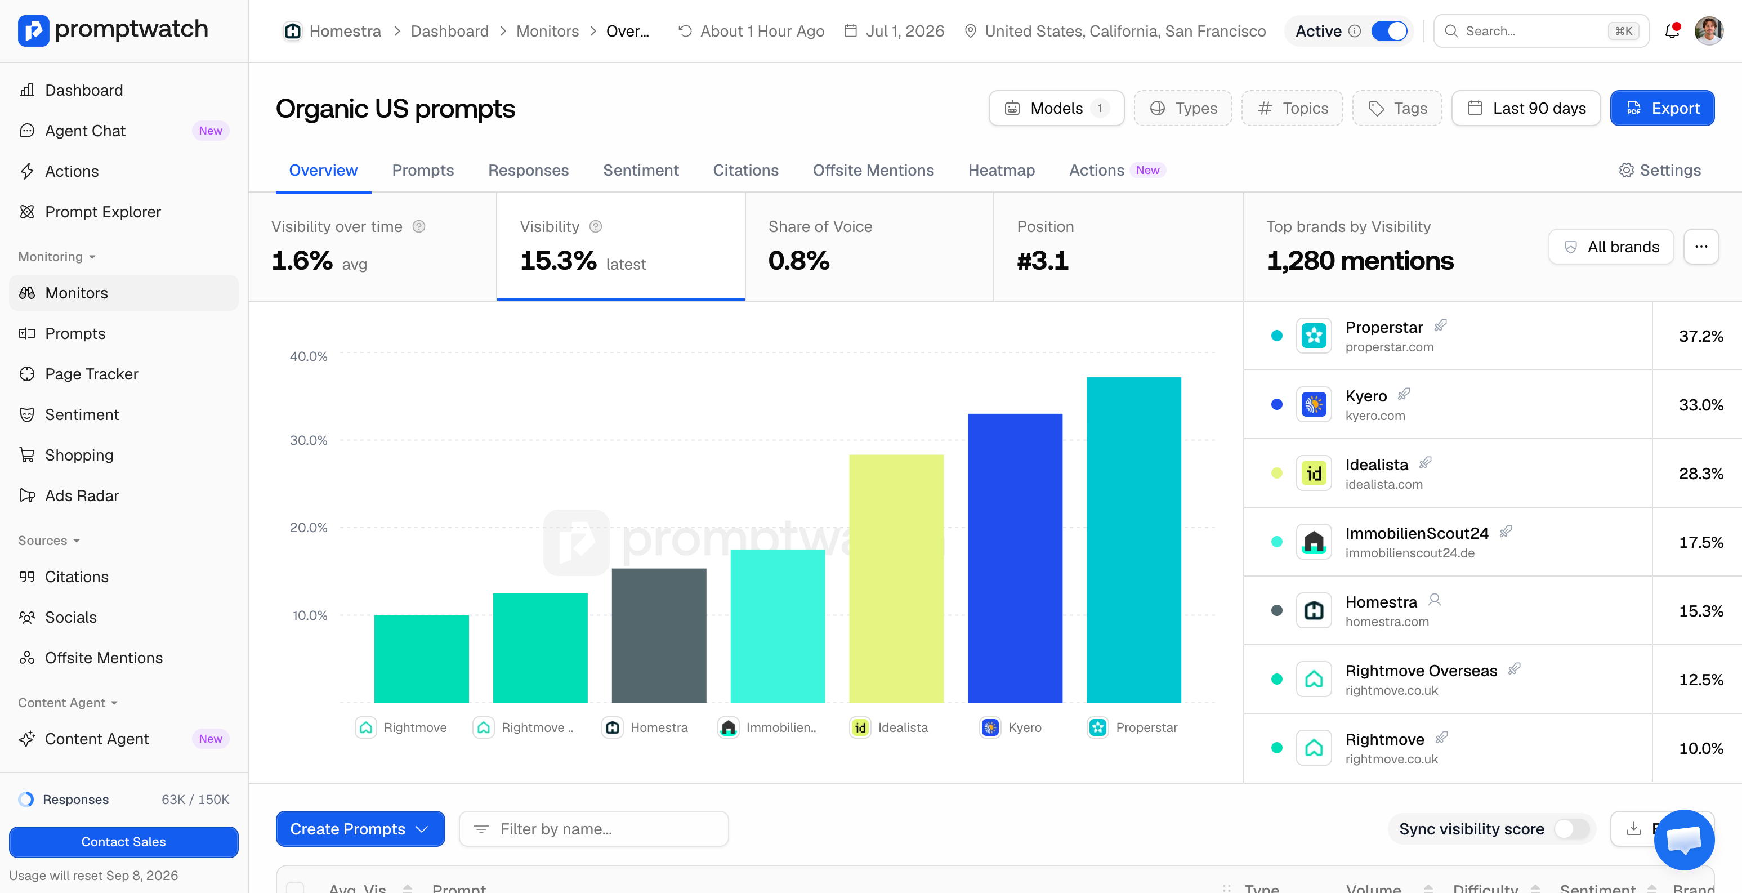Open the Create Prompts dropdown

click(360, 829)
